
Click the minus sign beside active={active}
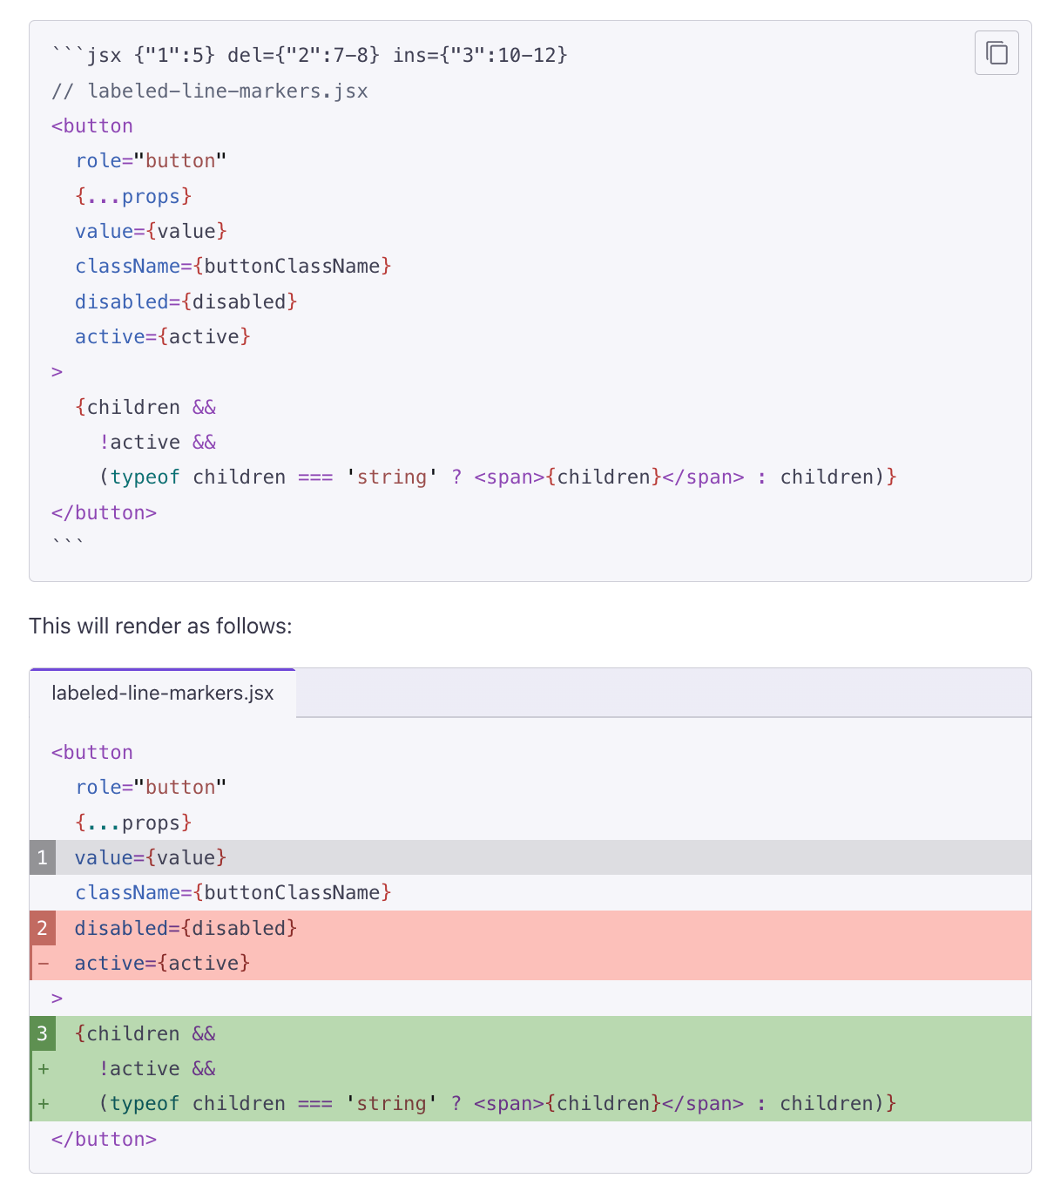43,964
